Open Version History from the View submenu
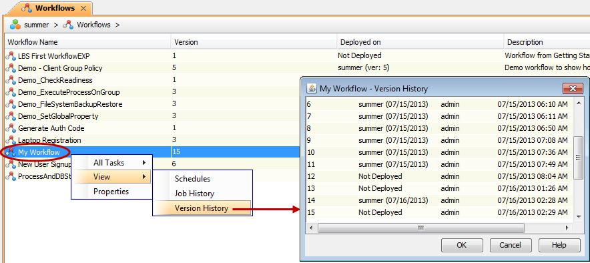 (x=202, y=208)
